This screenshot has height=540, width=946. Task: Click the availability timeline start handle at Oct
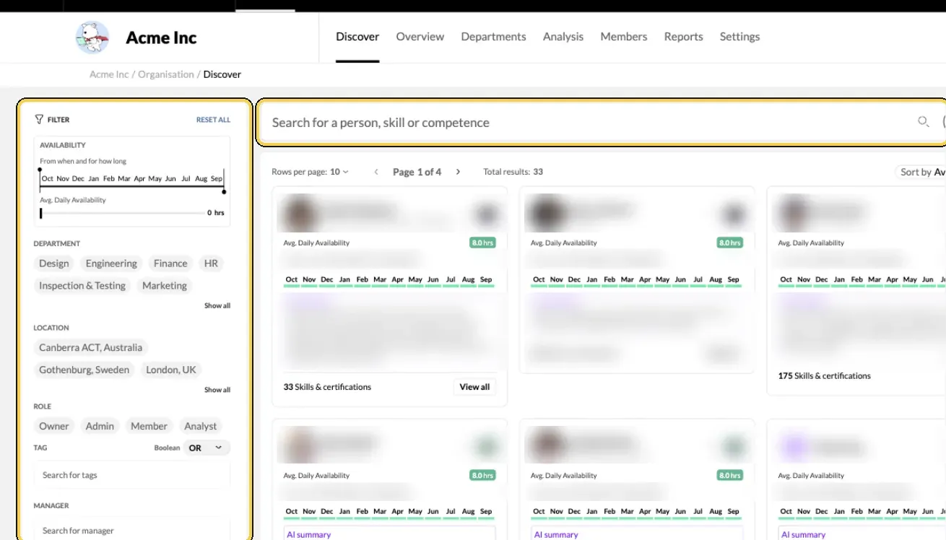40,170
